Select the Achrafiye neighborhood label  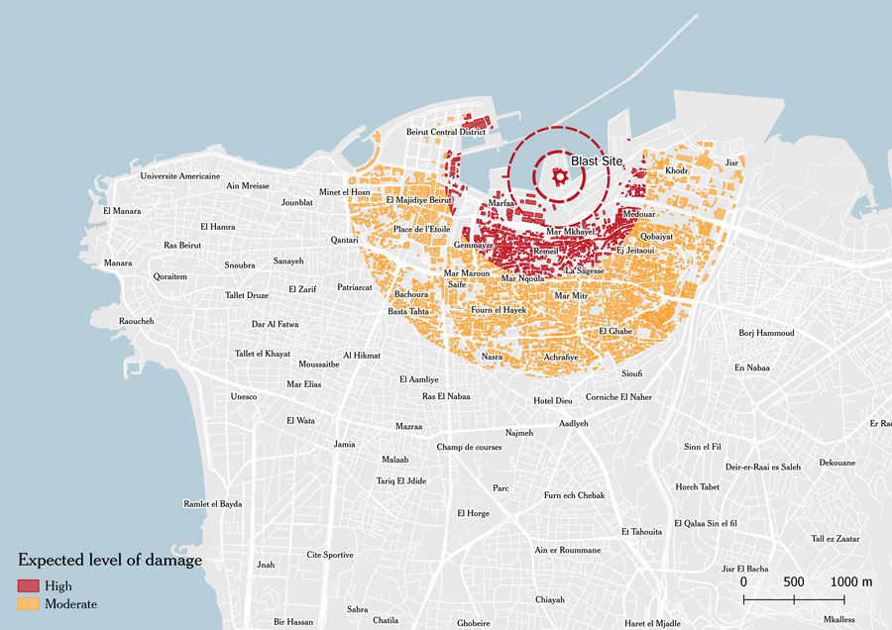click(561, 357)
